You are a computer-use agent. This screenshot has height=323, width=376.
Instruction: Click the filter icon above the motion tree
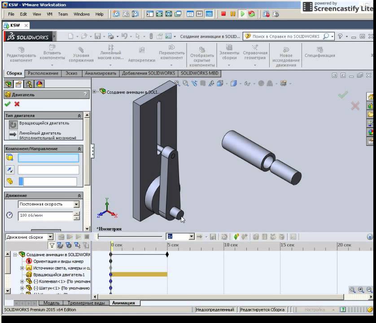(52, 245)
